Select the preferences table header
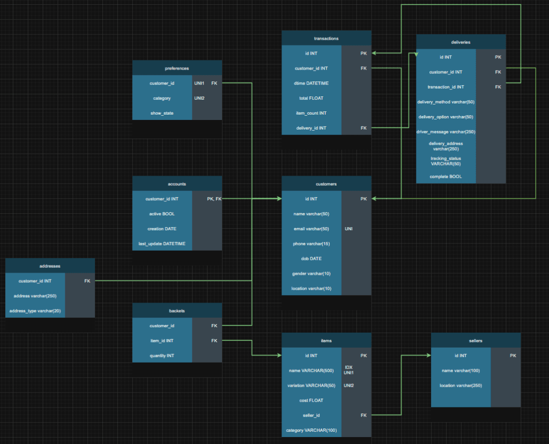This screenshot has height=444, width=549. 177,68
